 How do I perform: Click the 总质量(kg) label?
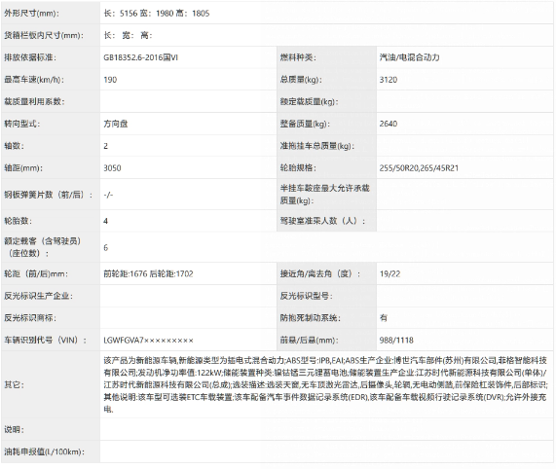coord(301,80)
